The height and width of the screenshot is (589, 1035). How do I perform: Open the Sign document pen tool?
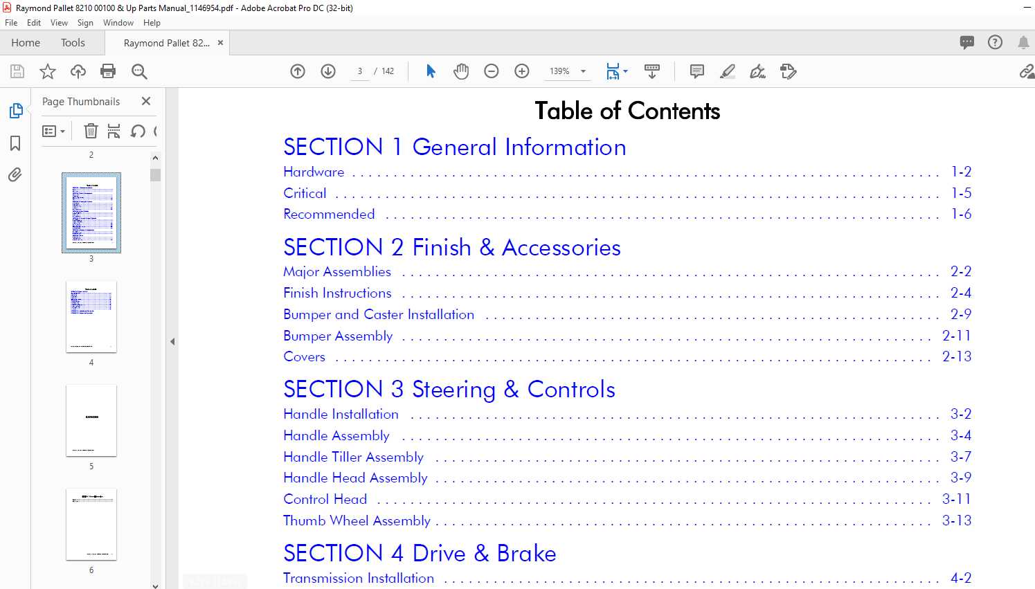[x=758, y=71]
